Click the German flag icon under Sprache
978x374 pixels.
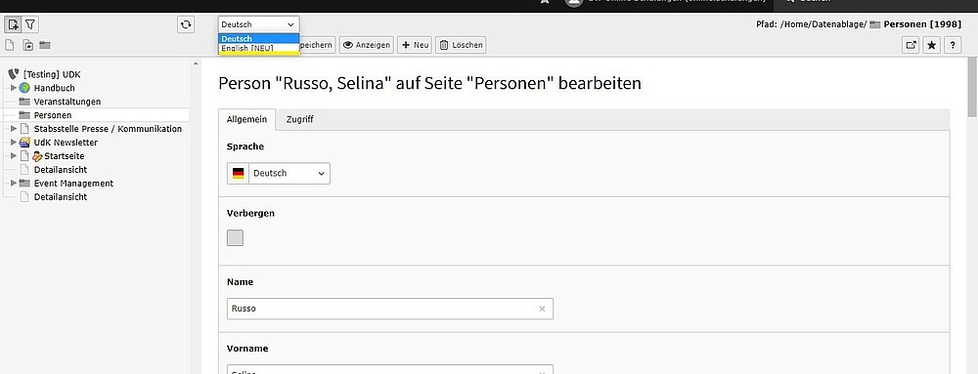tap(239, 174)
